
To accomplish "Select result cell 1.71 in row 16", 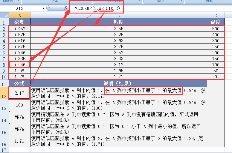I will point(19,141).
